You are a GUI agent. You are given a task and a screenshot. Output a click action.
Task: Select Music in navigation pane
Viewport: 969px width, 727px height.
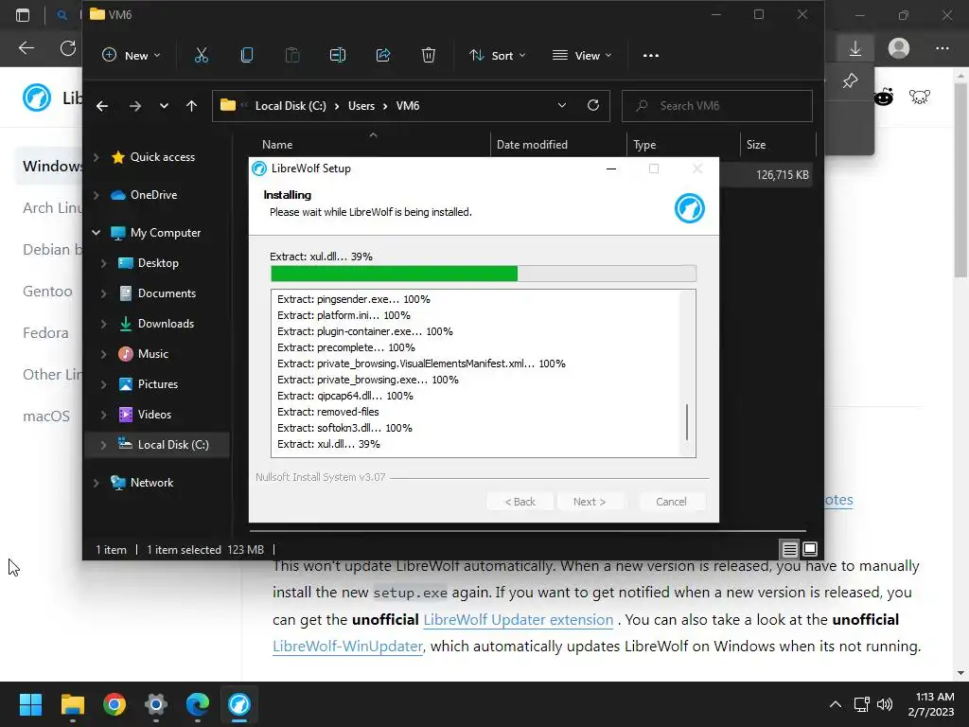[x=152, y=354]
